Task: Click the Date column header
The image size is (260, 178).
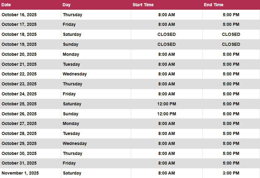Action: (x=6, y=5)
